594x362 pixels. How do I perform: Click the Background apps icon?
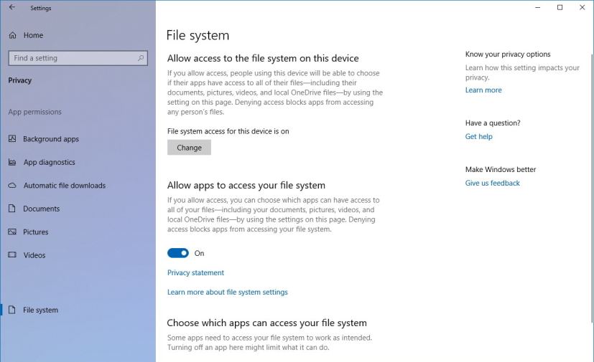coord(12,138)
